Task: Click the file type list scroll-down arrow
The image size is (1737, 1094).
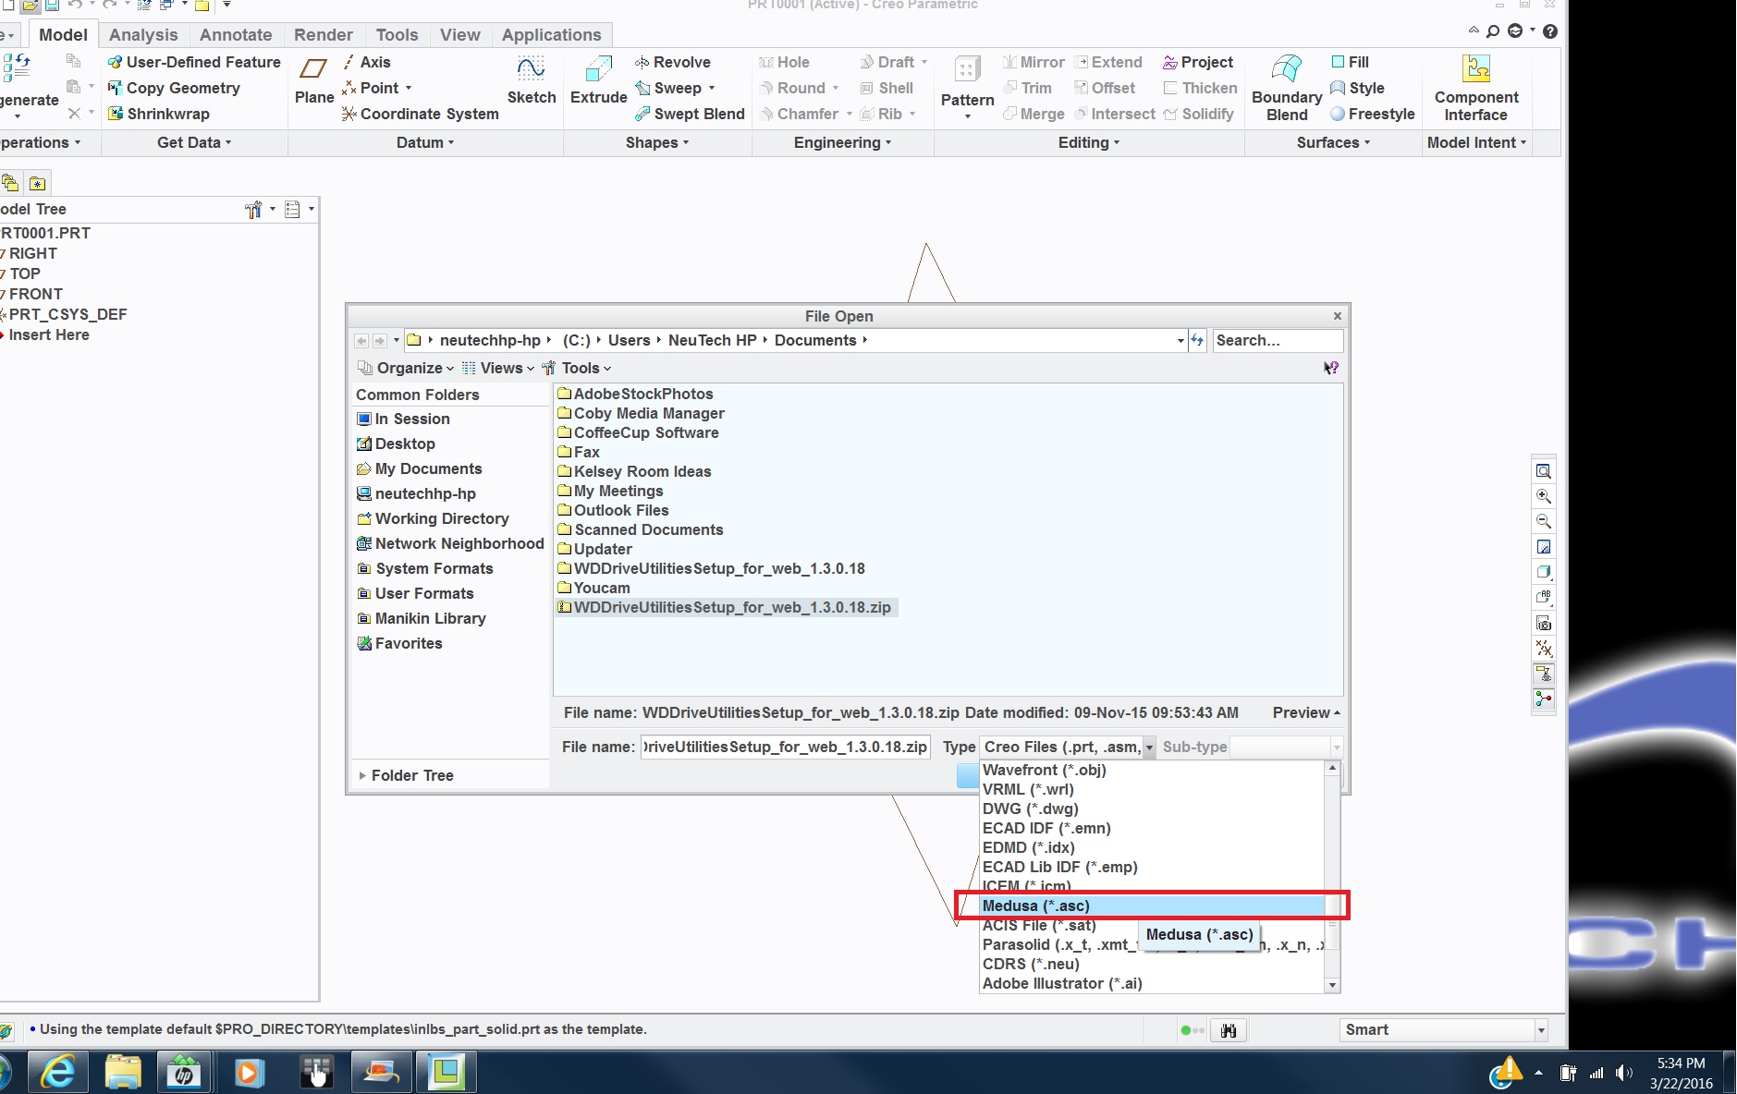Action: (1332, 985)
